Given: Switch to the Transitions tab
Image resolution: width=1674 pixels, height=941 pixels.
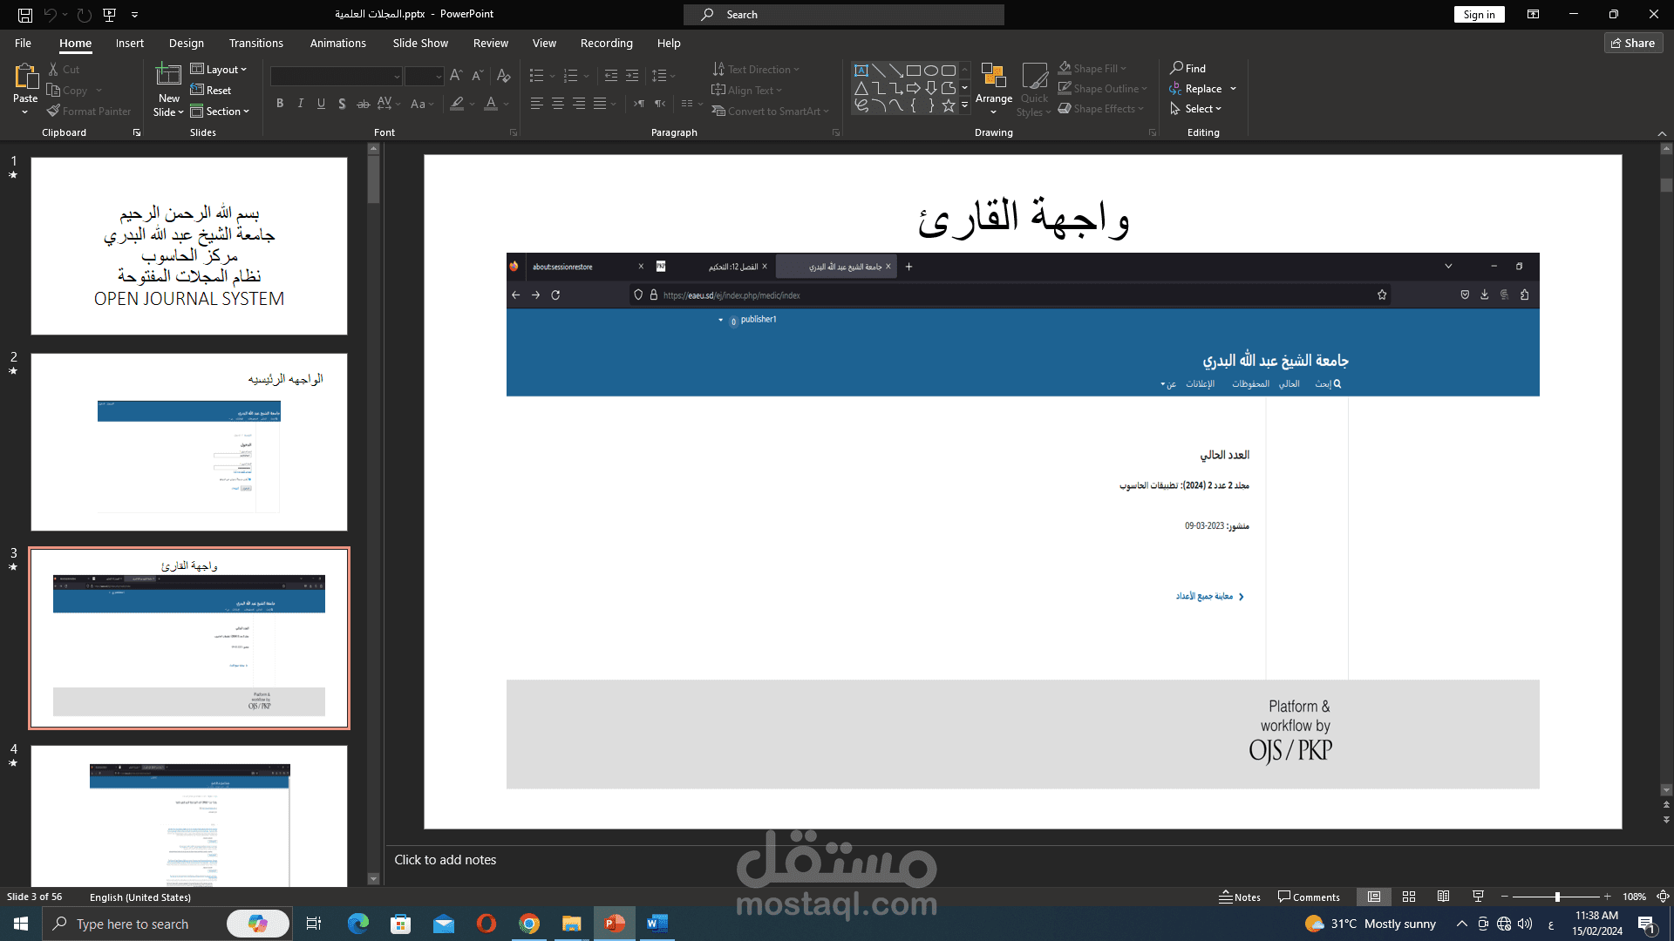Looking at the screenshot, I should point(256,43).
